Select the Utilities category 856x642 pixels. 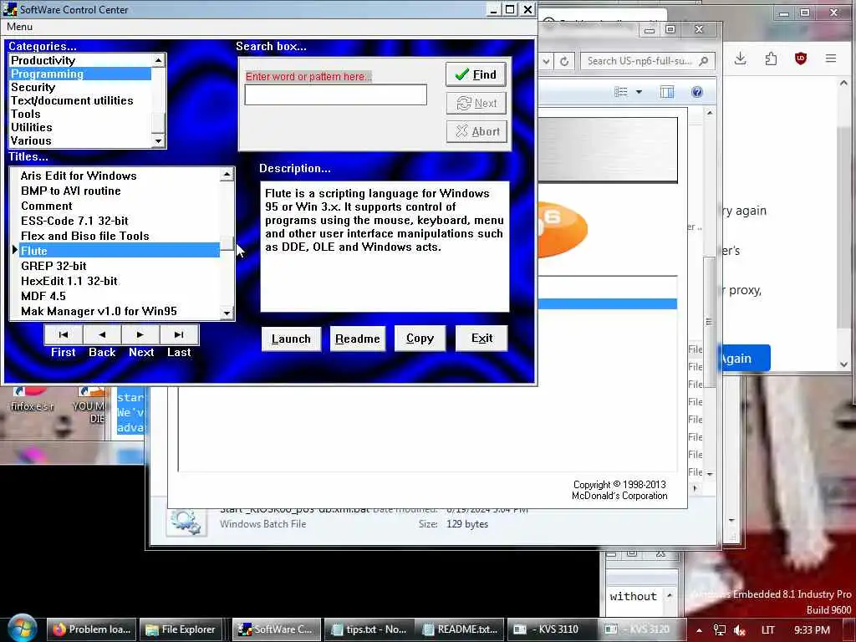point(79,127)
